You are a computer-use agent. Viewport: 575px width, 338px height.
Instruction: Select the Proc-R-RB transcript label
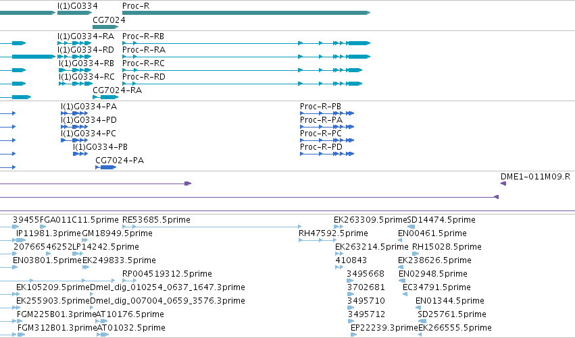point(143,36)
